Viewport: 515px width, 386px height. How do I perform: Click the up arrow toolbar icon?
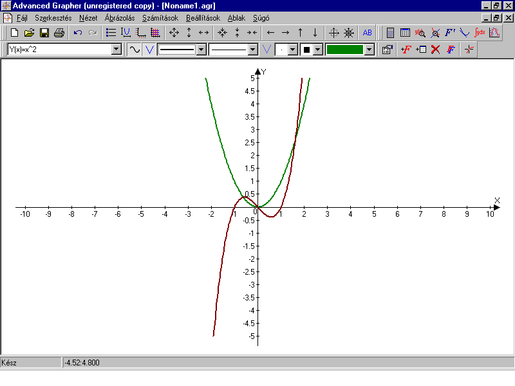click(x=300, y=33)
